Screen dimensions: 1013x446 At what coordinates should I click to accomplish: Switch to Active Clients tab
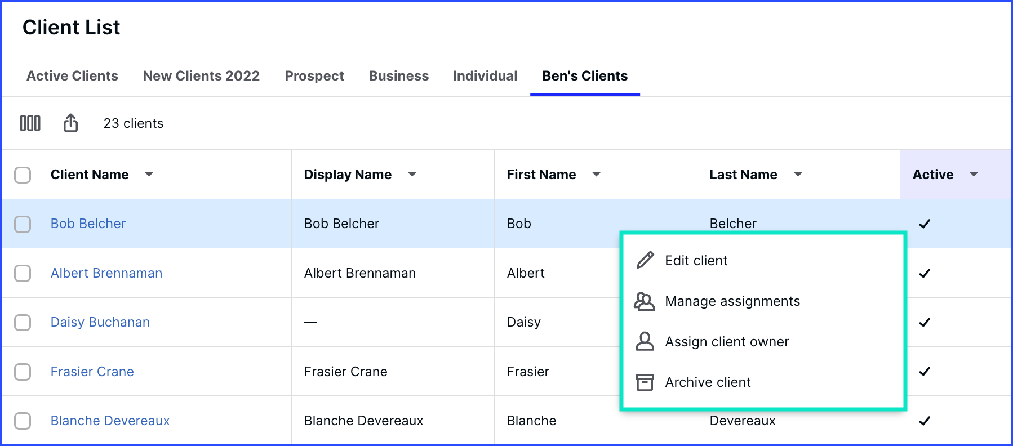point(72,76)
